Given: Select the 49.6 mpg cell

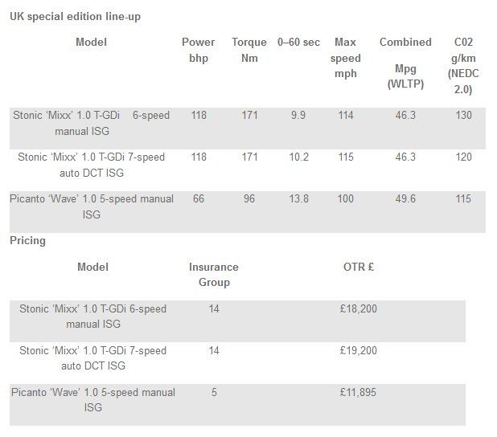Looking at the screenshot, I should point(405,198).
